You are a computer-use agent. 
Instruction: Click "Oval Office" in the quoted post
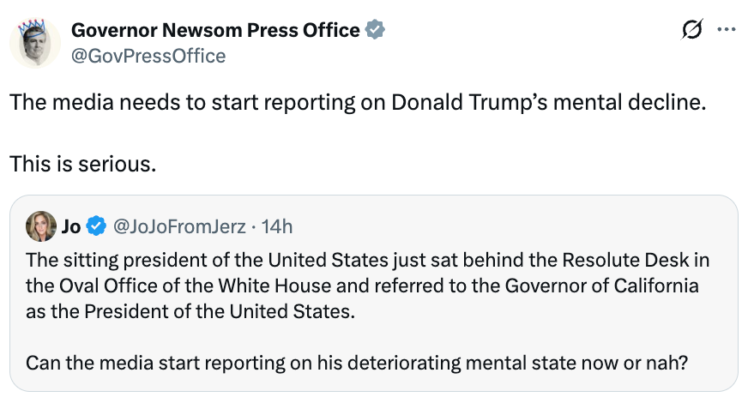(106, 285)
